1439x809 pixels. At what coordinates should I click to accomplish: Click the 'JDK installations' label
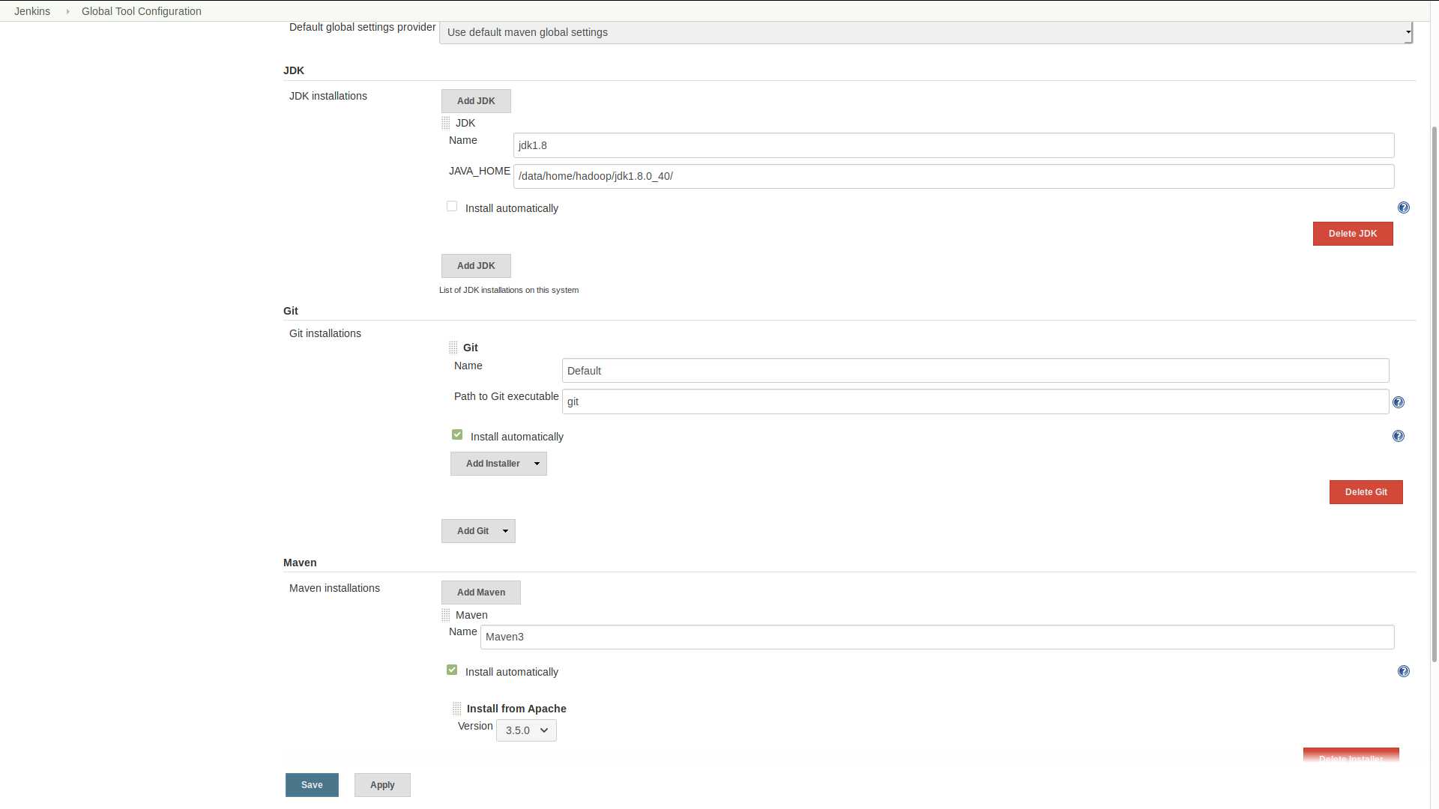pyautogui.click(x=328, y=96)
